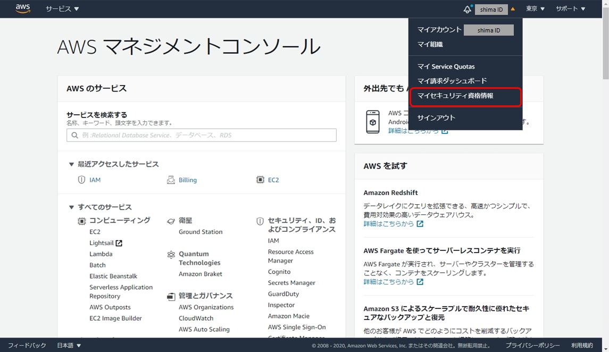Open GuardDuty service link
Viewport: 609px width, 352px height.
pyautogui.click(x=283, y=294)
